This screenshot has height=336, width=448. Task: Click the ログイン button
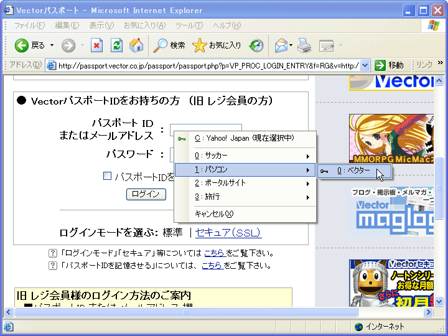pos(146,194)
